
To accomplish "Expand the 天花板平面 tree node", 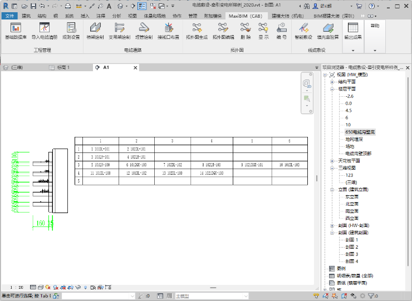I will [x=332, y=161].
